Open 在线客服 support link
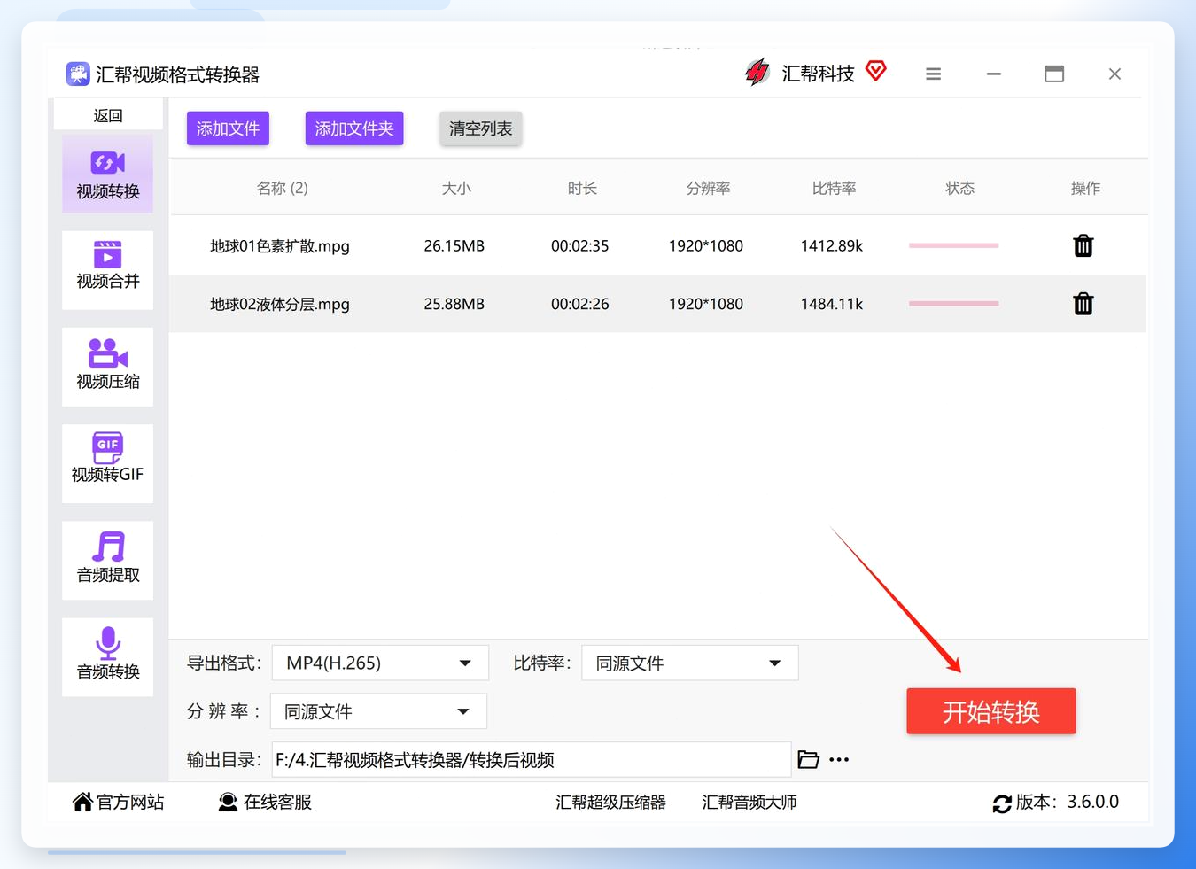The height and width of the screenshot is (869, 1196). 265,802
